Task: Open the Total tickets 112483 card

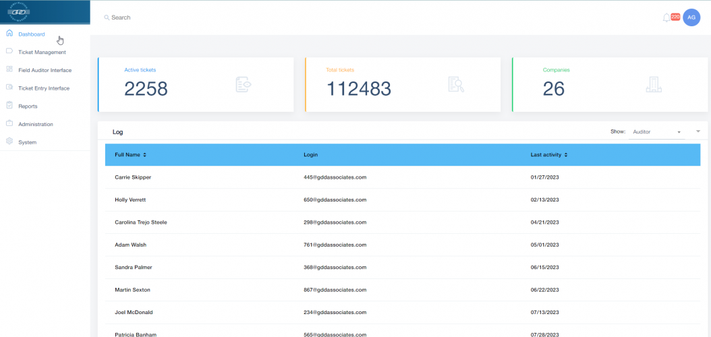Action: 403,85
